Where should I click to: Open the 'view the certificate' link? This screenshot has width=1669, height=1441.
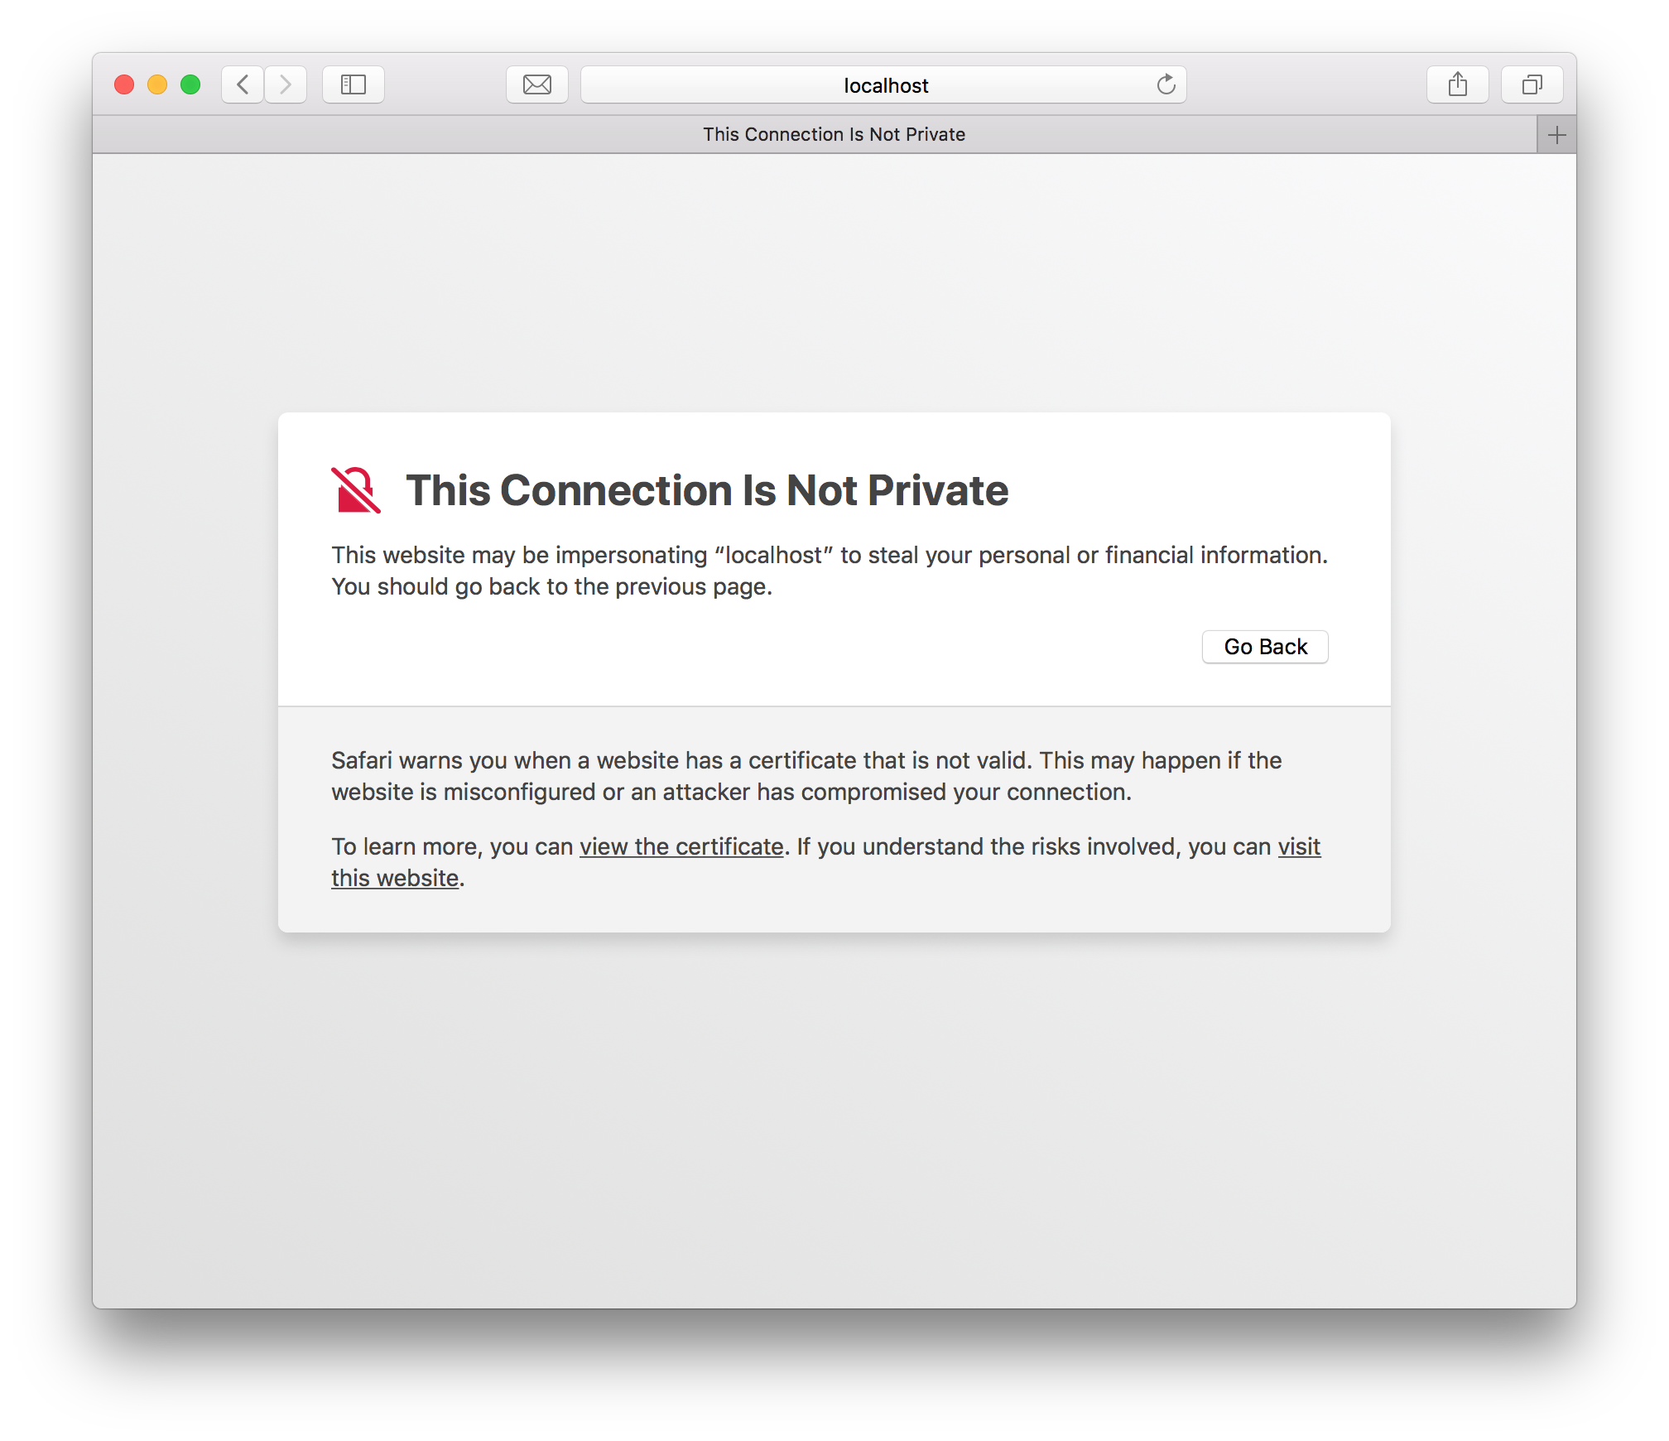pyautogui.click(x=681, y=846)
